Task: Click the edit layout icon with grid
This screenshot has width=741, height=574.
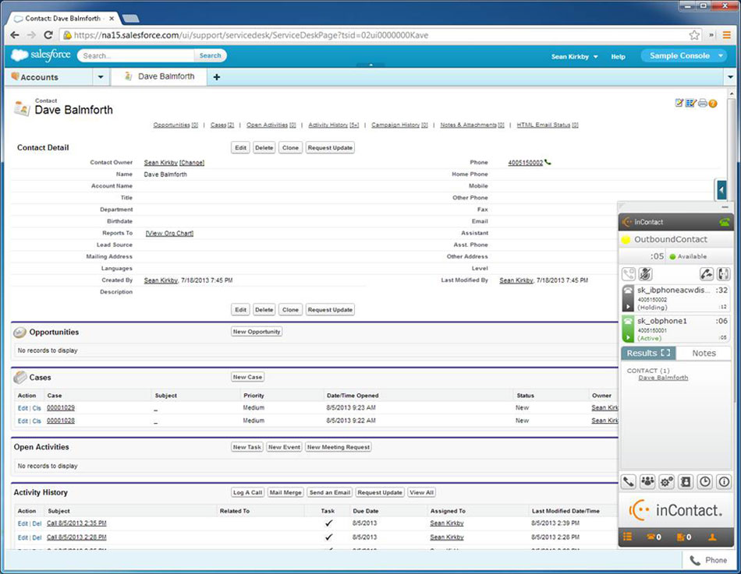Action: pos(691,103)
